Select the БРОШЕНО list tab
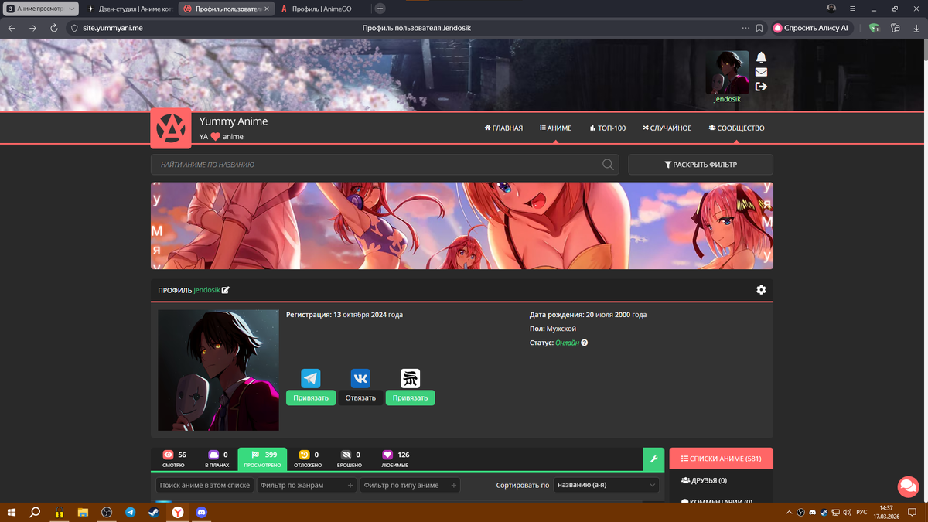 pos(350,459)
